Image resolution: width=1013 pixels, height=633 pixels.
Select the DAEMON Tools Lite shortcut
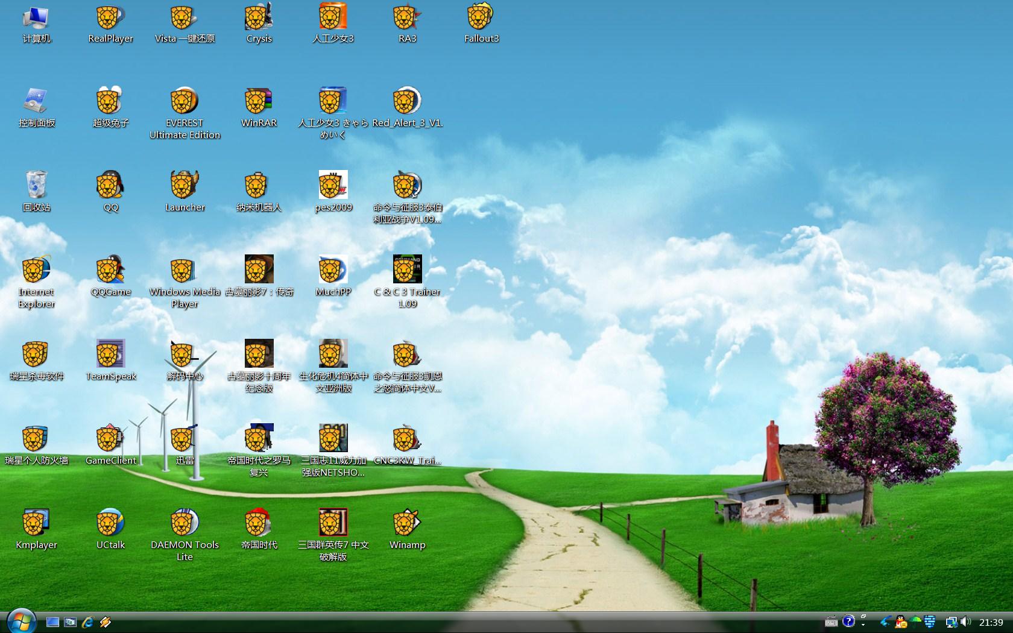point(185,536)
